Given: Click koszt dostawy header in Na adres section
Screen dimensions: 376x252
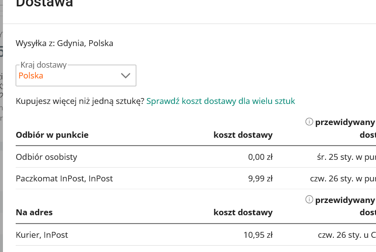Looking at the screenshot, I should pyautogui.click(x=243, y=212).
